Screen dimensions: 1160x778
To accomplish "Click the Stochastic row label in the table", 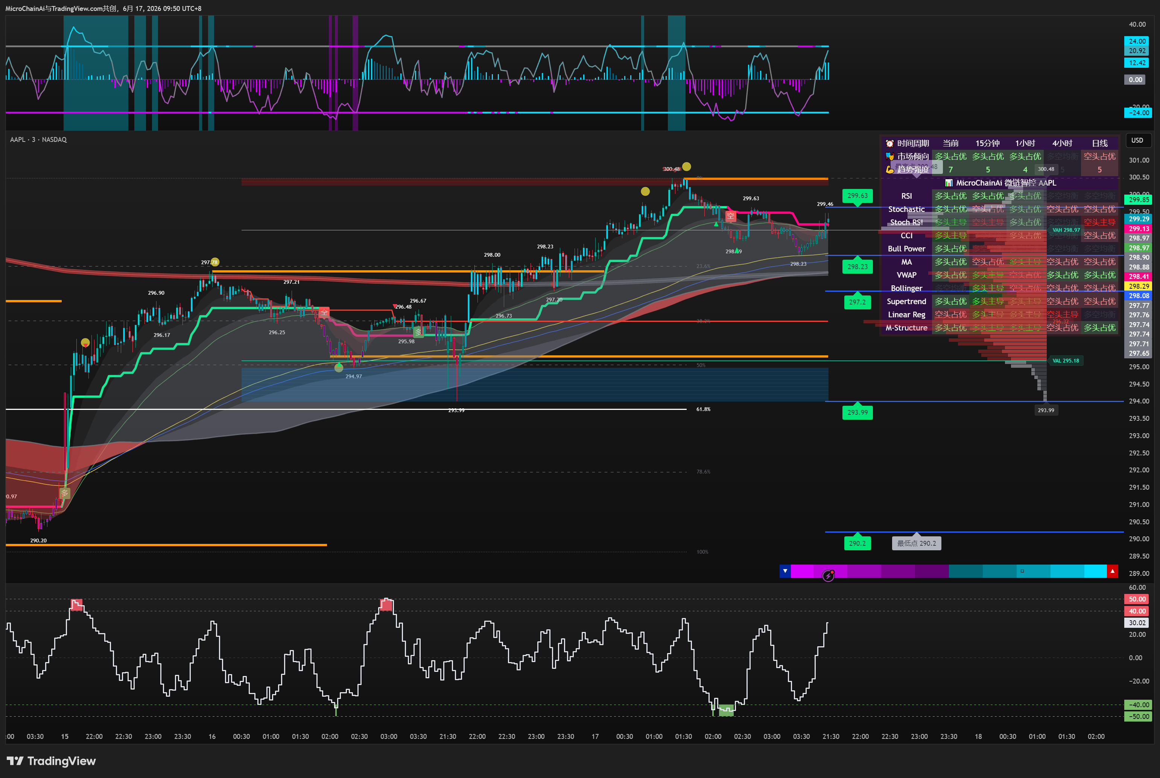I will coord(906,209).
